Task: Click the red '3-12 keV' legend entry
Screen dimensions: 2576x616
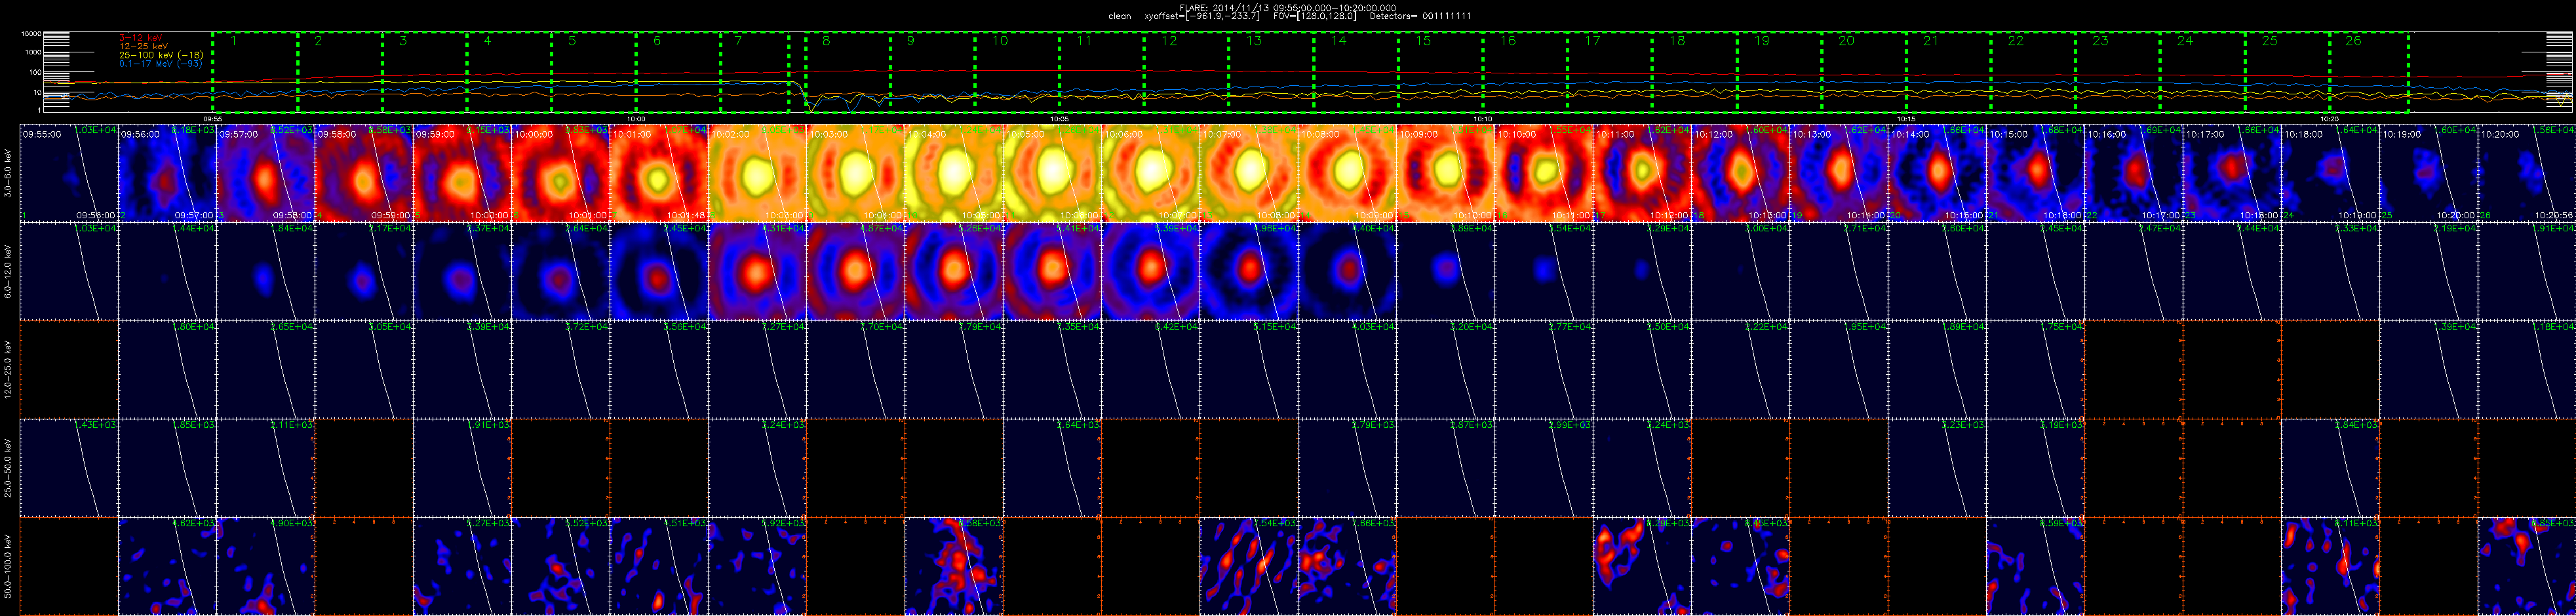Action: pos(141,38)
